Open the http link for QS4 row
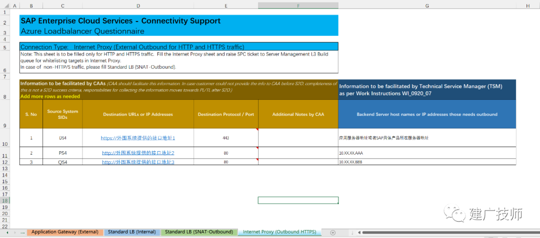This screenshot has width=540, height=238. pyautogui.click(x=138, y=162)
